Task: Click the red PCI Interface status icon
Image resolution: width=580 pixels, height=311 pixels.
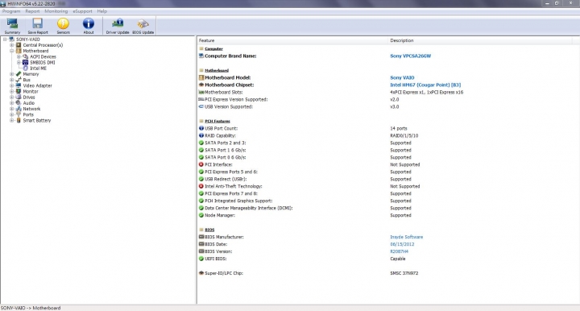Action: click(201, 164)
